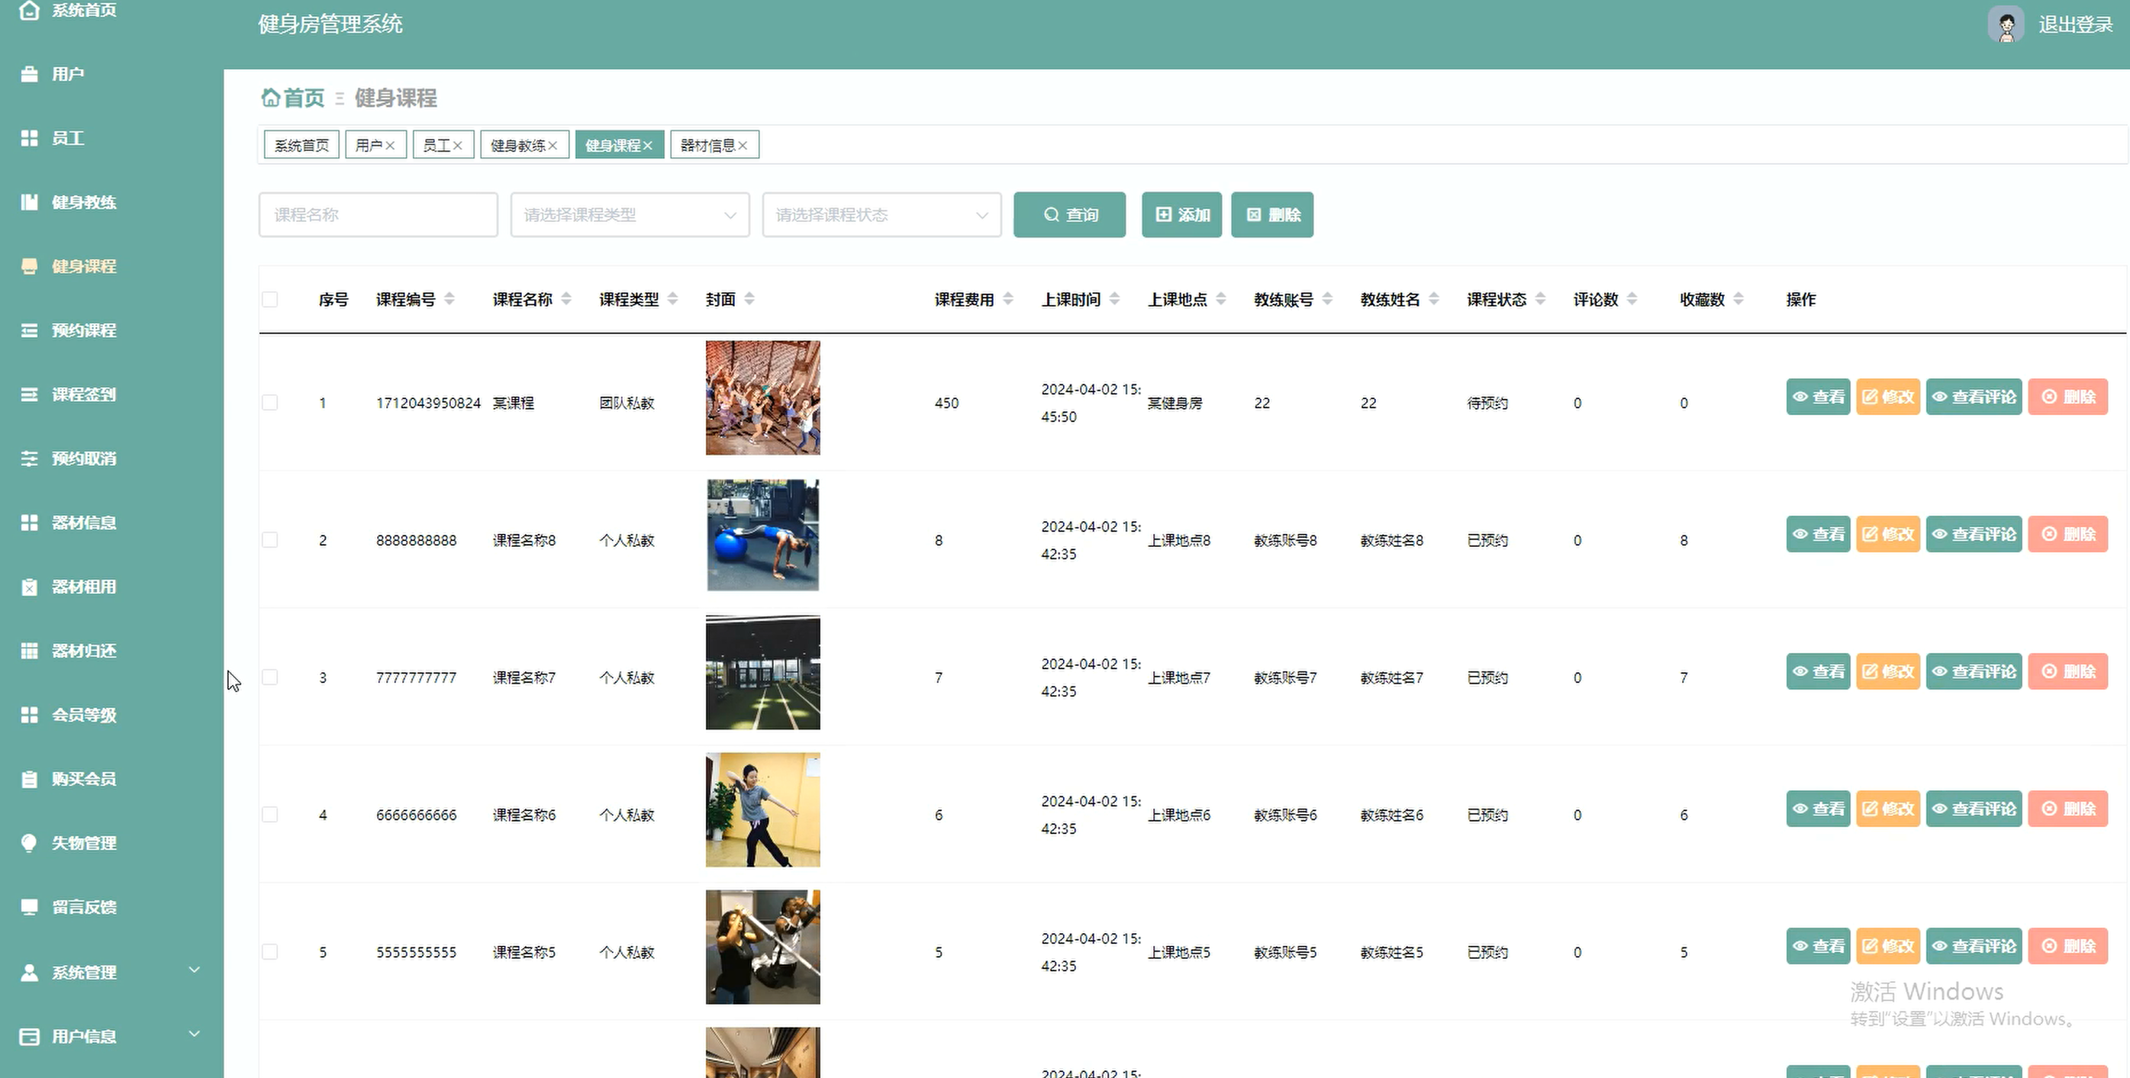Open 留言反馈 in the sidebar
This screenshot has width=2130, height=1078.
(x=83, y=907)
